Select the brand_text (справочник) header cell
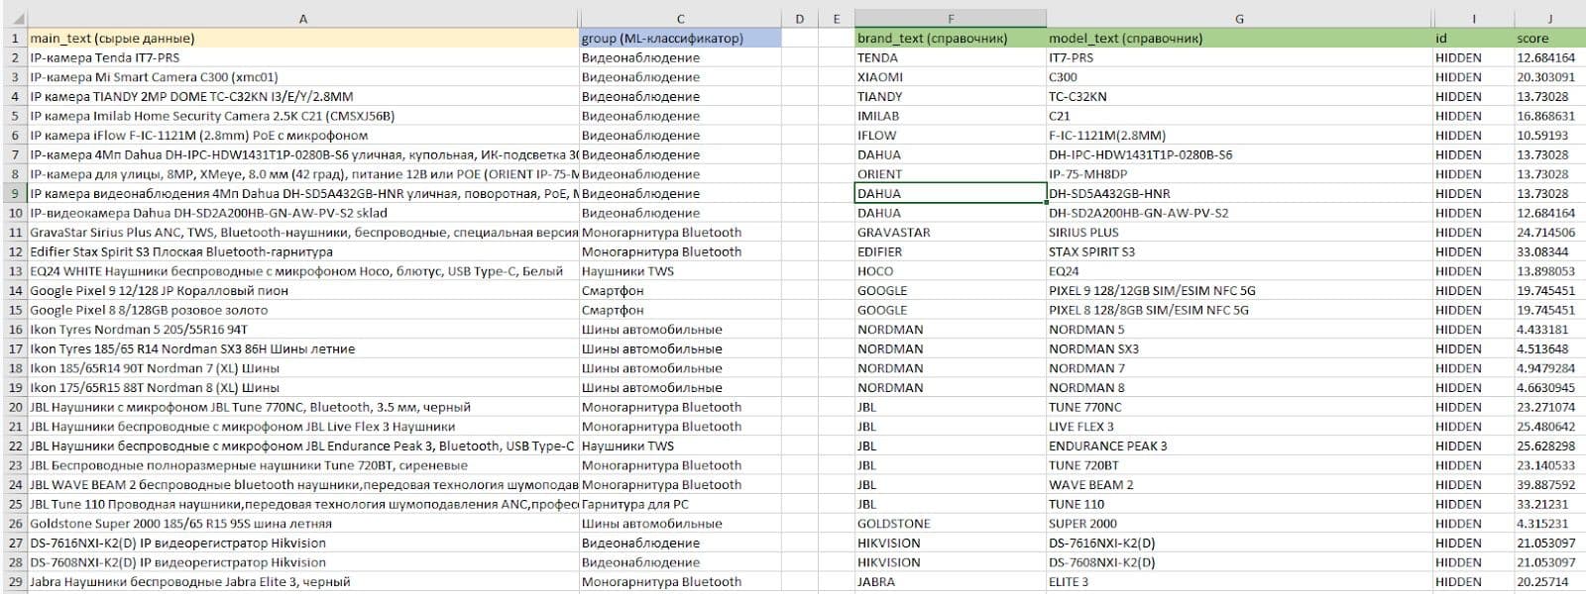1586x594 pixels. [x=950, y=39]
